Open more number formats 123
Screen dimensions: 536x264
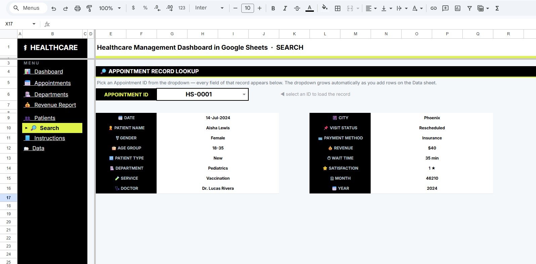click(182, 8)
